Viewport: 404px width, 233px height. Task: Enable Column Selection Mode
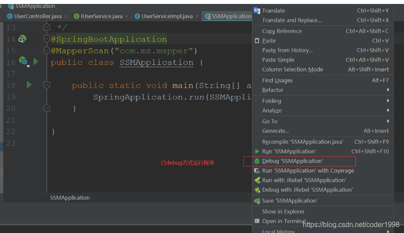(323, 69)
